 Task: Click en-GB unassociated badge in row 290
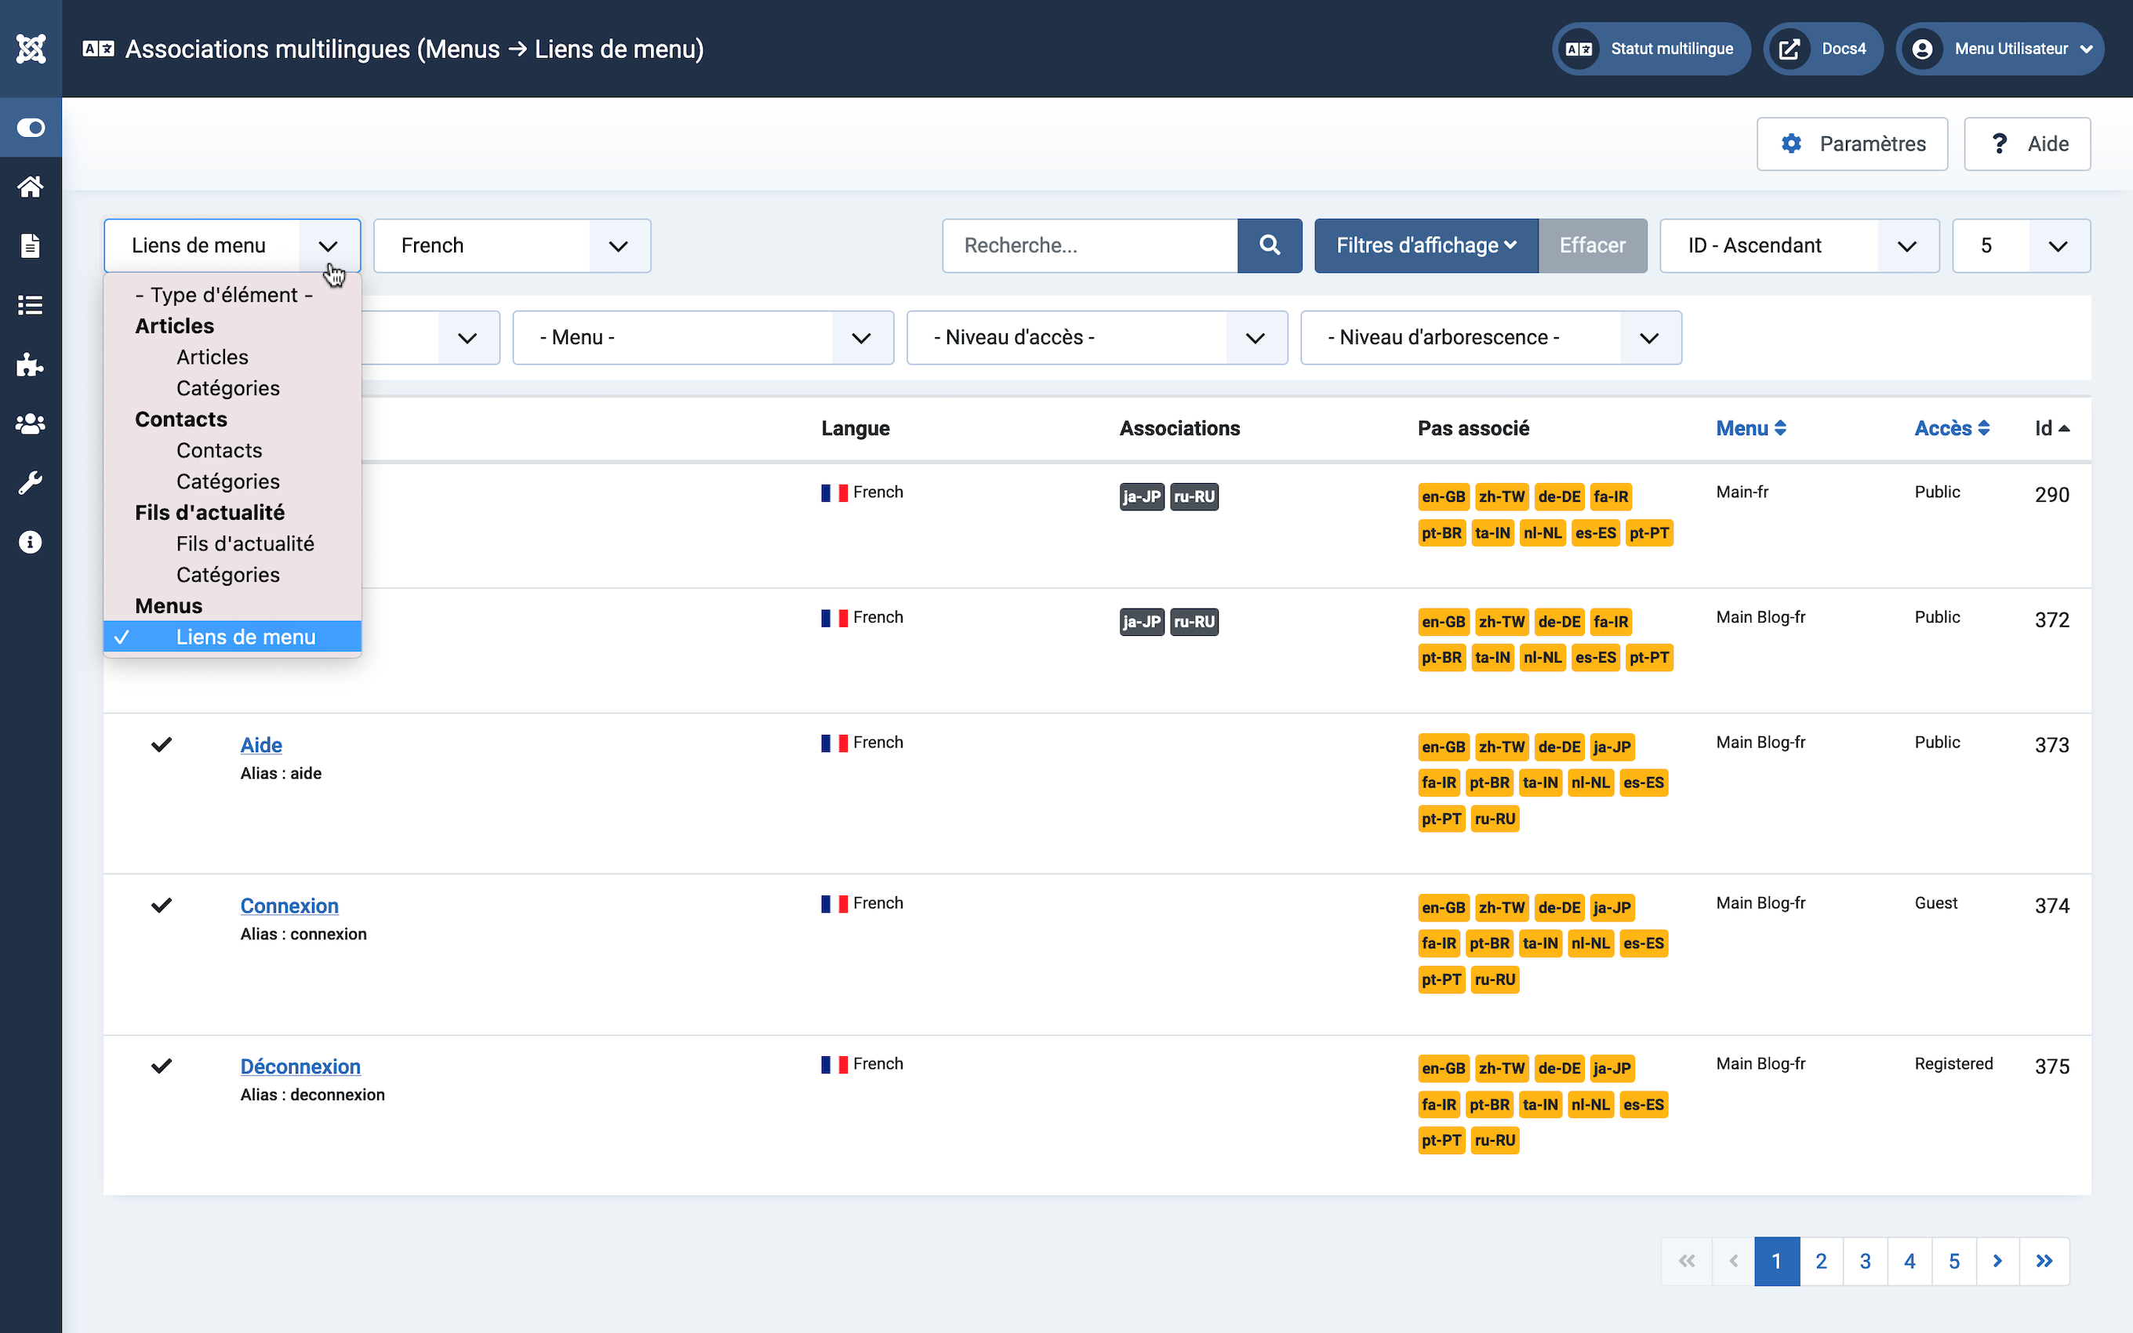[1443, 496]
